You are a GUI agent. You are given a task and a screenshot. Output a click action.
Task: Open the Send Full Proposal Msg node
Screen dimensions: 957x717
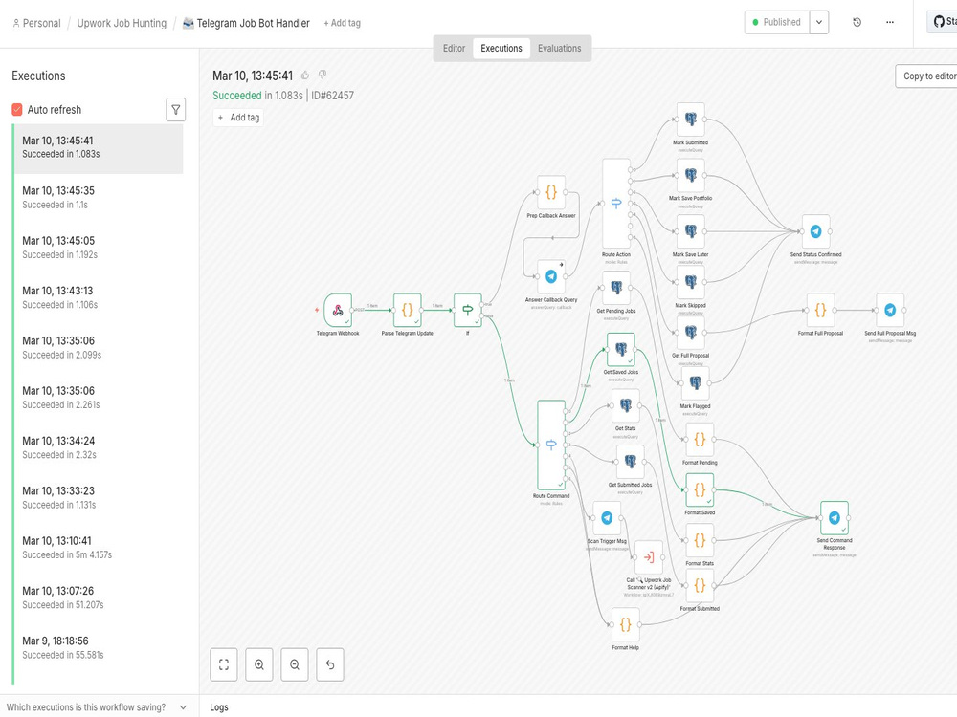click(890, 311)
